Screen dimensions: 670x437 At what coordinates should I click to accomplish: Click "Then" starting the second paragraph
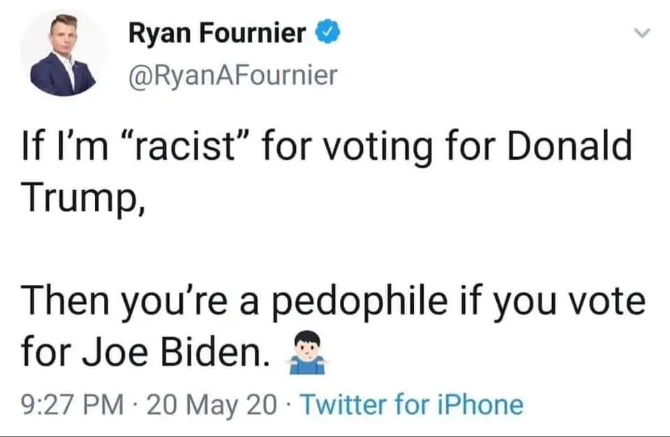click(64, 302)
